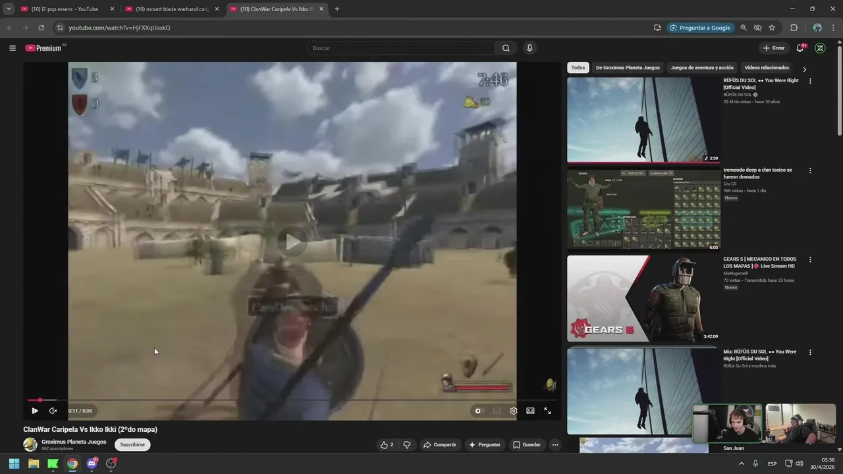Viewport: 843px width, 474px height.
Task: Open the YouTube account avatar menu
Action: tap(820, 48)
